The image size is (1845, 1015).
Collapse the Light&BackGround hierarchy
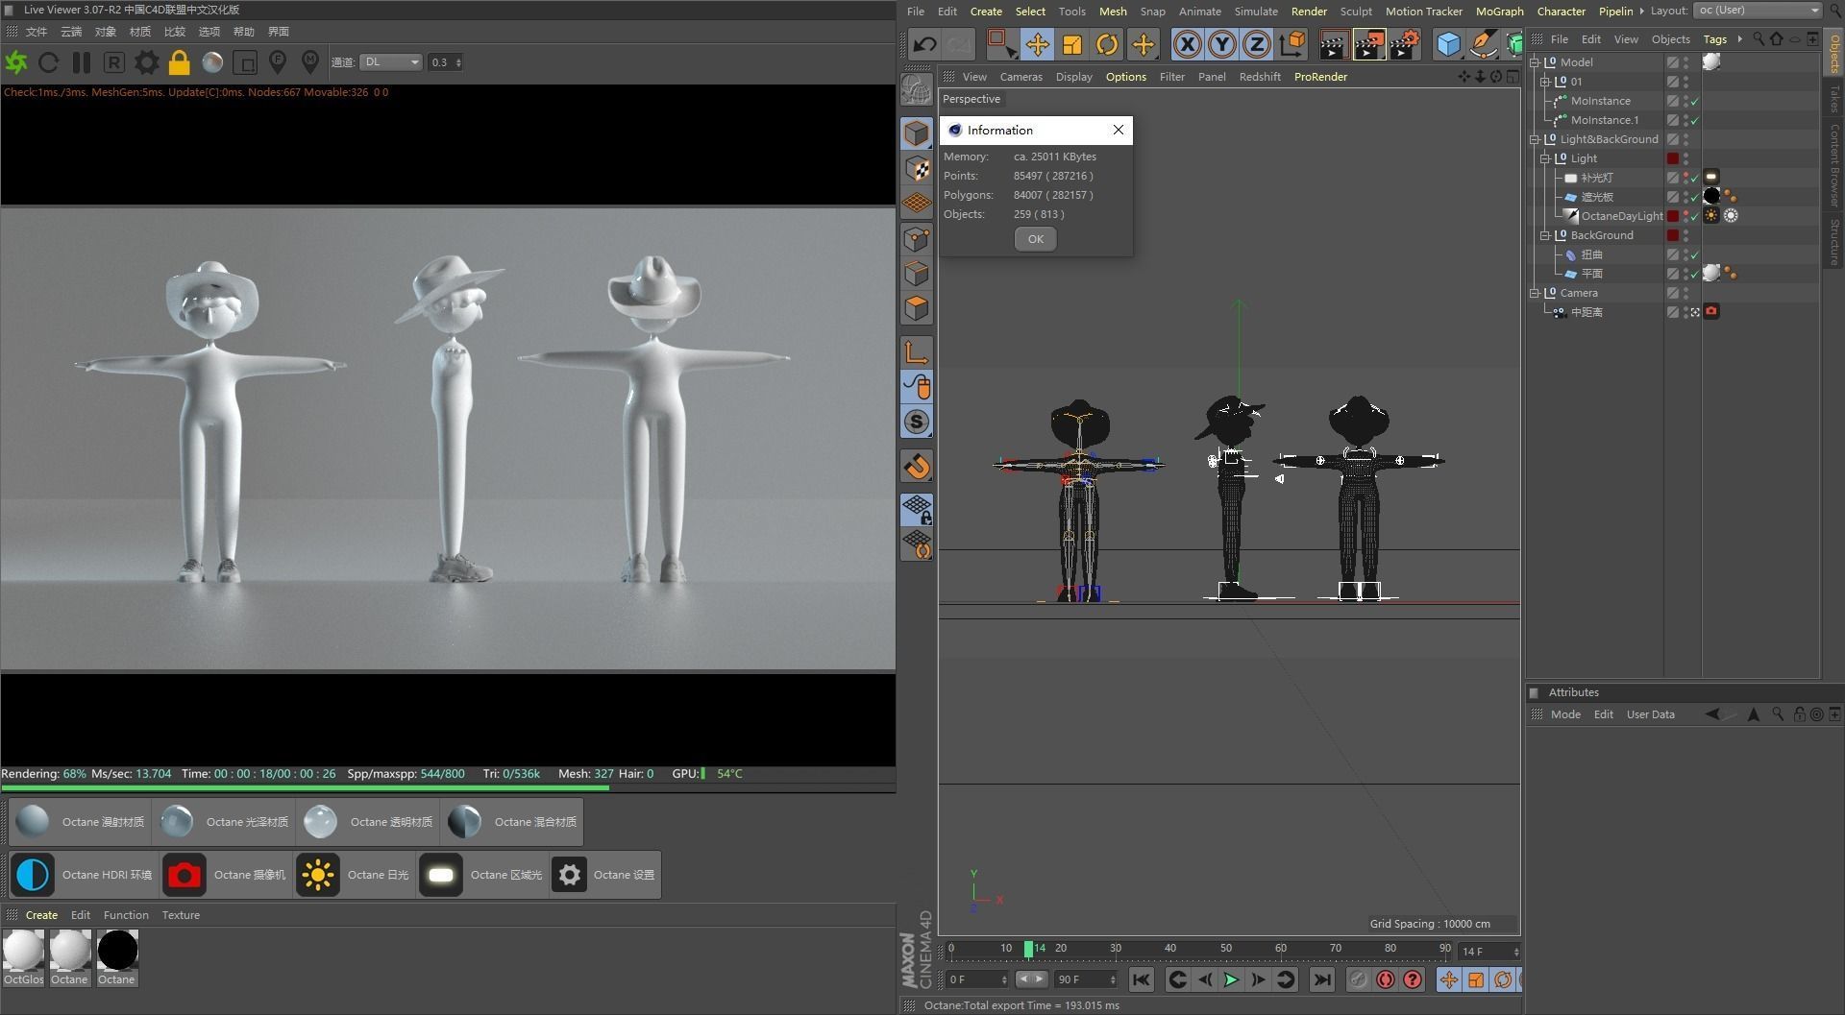point(1534,139)
